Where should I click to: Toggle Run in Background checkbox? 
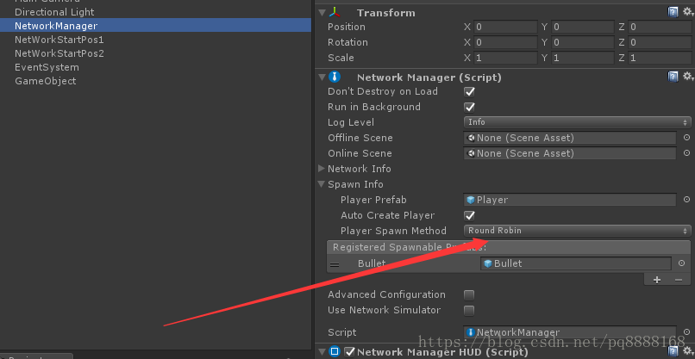point(469,107)
